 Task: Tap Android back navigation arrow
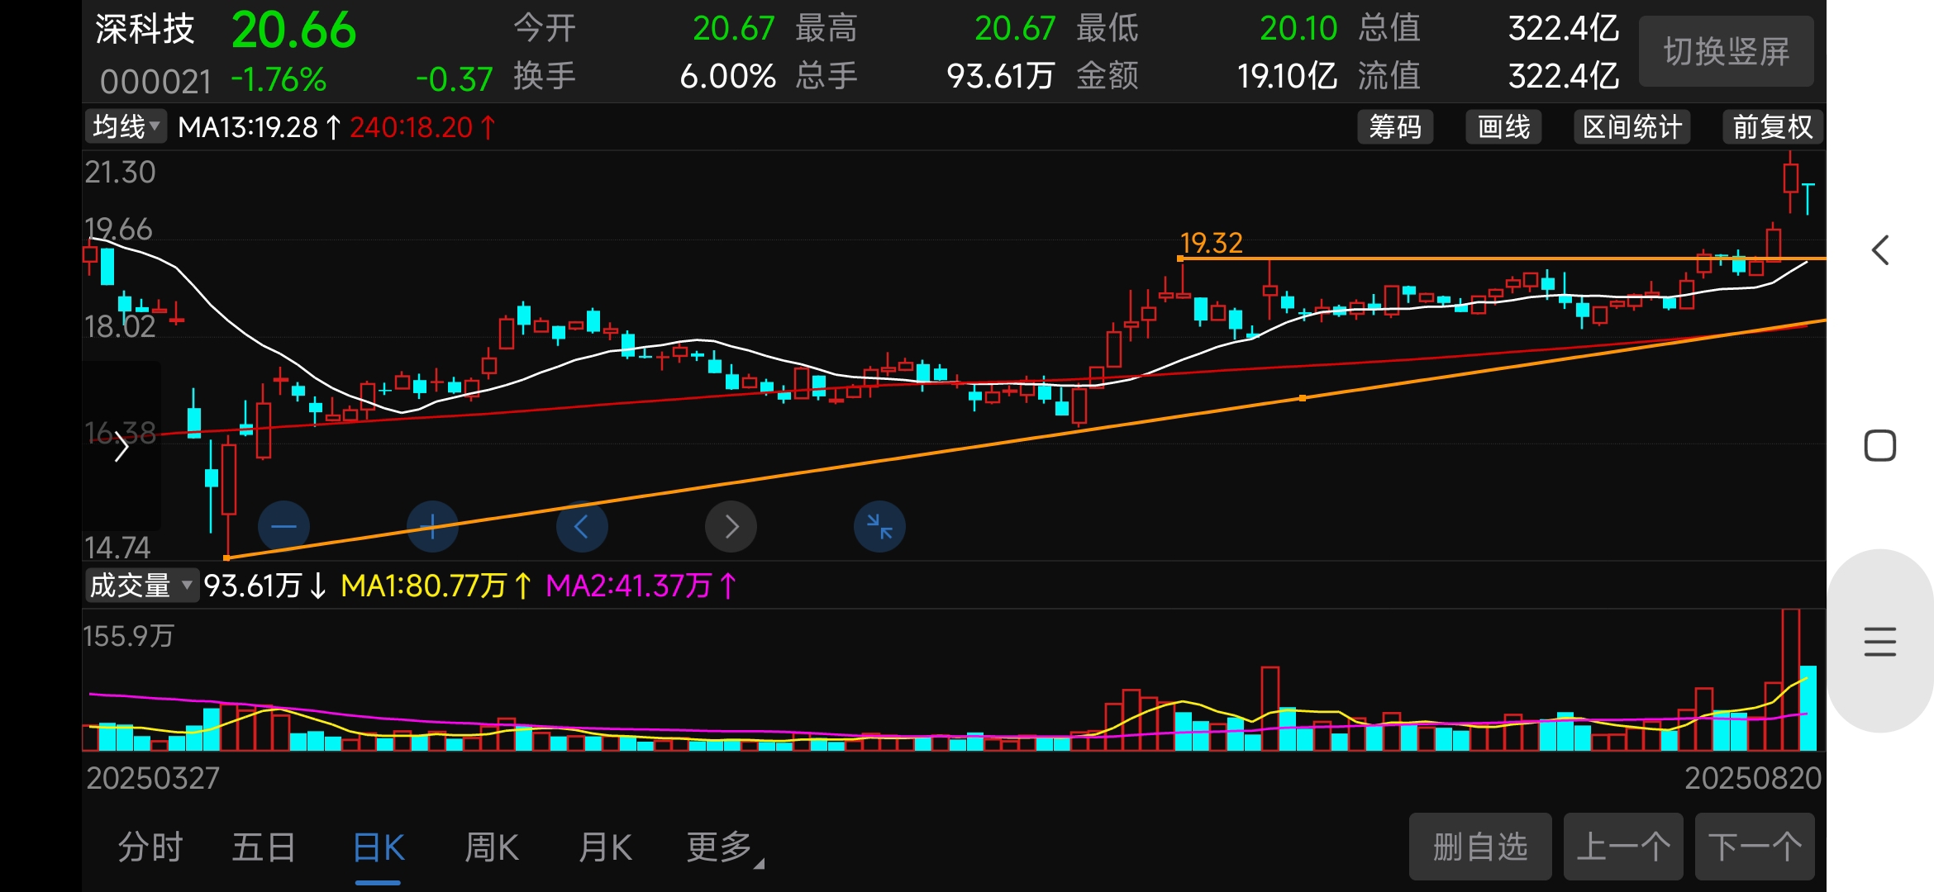(1880, 250)
